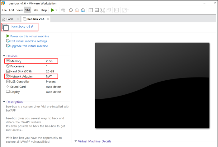
Task: Click Power on this virtual machine link
Action: [30, 36]
